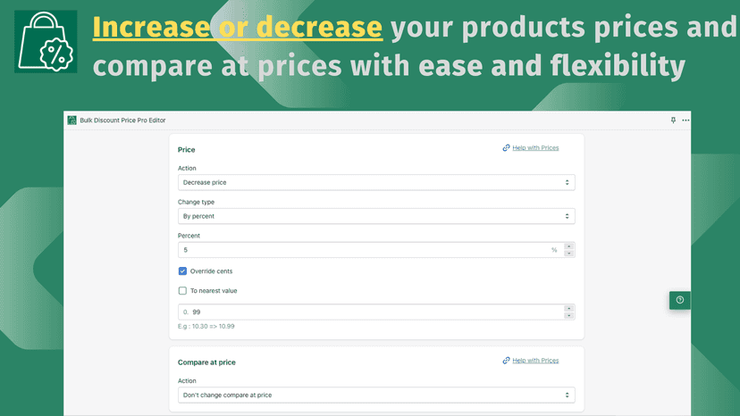Click the Bulk Discount Price Pro Editor title
The height and width of the screenshot is (416, 740).
click(122, 121)
